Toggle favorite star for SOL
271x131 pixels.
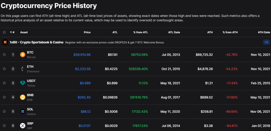point(4,111)
